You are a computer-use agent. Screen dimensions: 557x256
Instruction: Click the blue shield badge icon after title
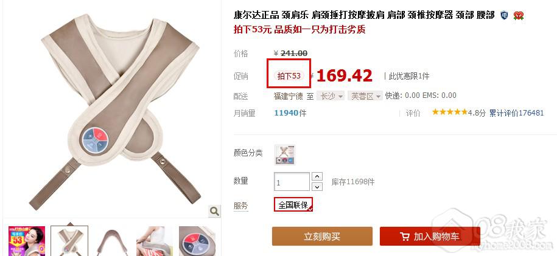tap(503, 15)
